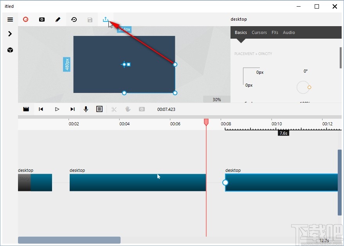The height and width of the screenshot is (246, 344).
Task: Click the history restore icon
Action: [74, 20]
